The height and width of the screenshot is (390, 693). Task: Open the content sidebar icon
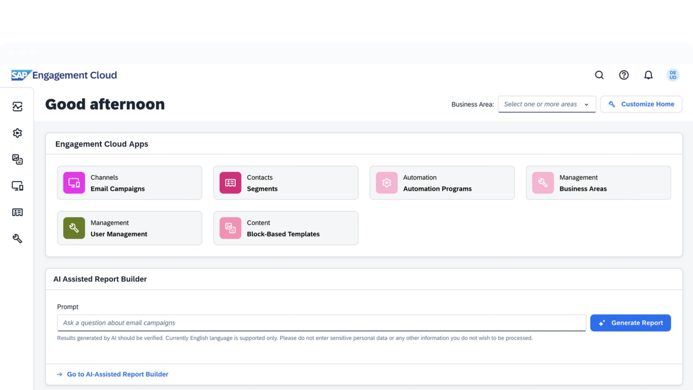(17, 159)
